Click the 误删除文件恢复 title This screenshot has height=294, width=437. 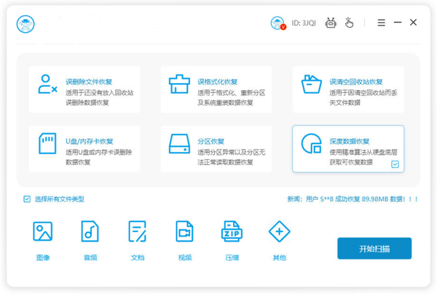(89, 82)
